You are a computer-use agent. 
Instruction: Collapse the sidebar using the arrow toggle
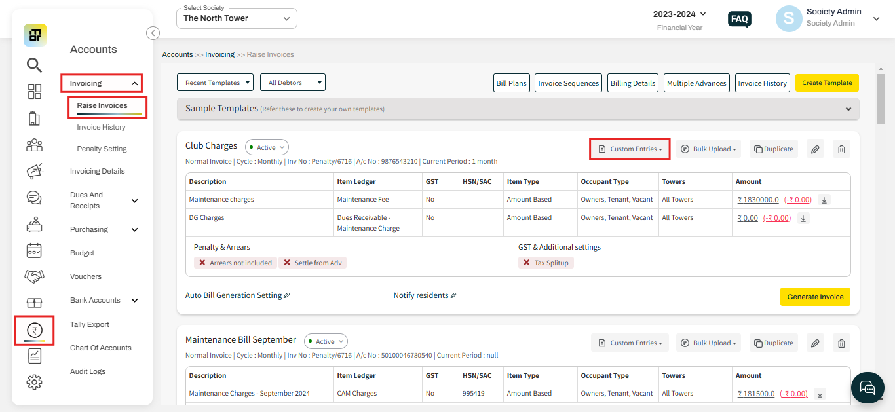[x=153, y=33]
